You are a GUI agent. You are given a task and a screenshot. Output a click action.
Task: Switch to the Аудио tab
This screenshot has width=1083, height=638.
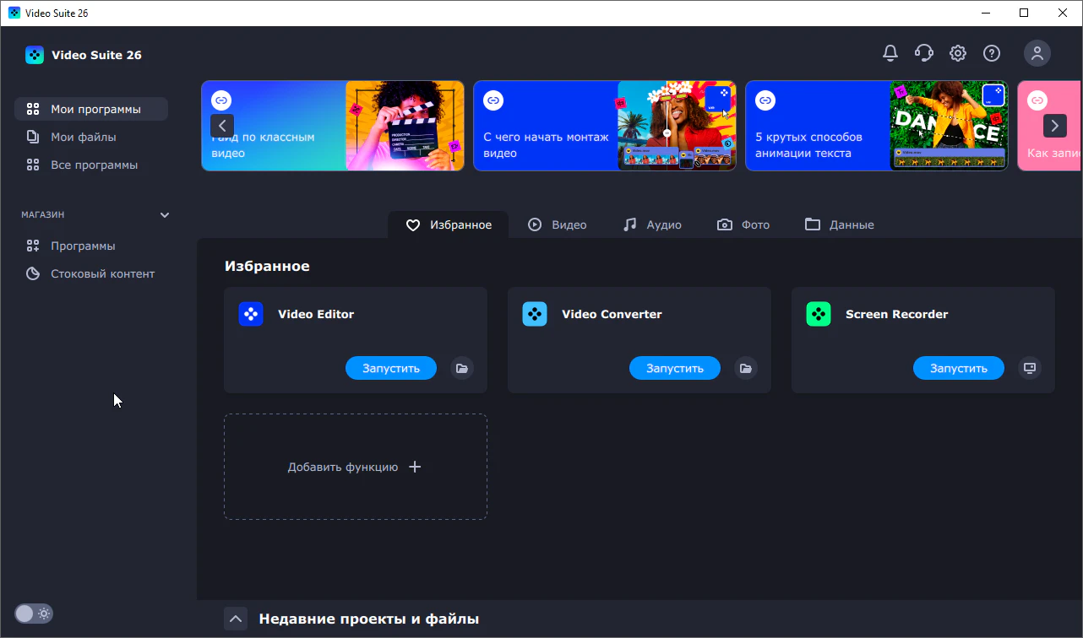pos(651,224)
